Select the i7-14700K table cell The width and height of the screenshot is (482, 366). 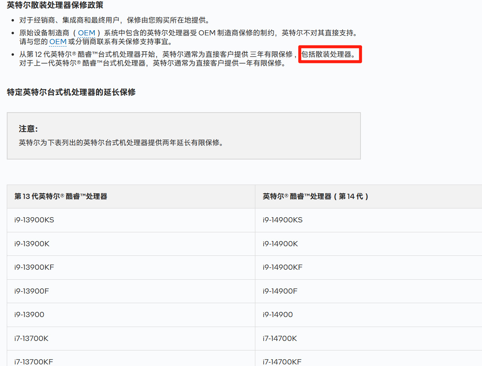tap(368, 339)
